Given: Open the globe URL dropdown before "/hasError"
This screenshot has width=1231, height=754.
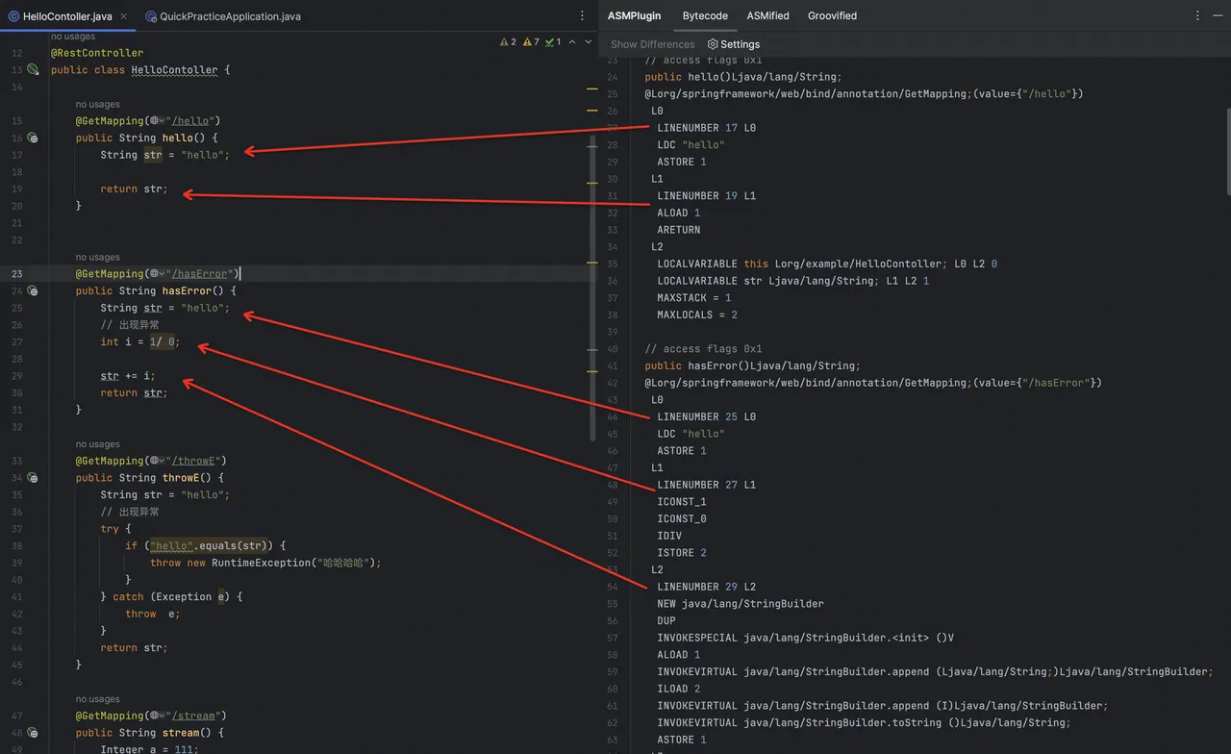Looking at the screenshot, I should point(157,274).
